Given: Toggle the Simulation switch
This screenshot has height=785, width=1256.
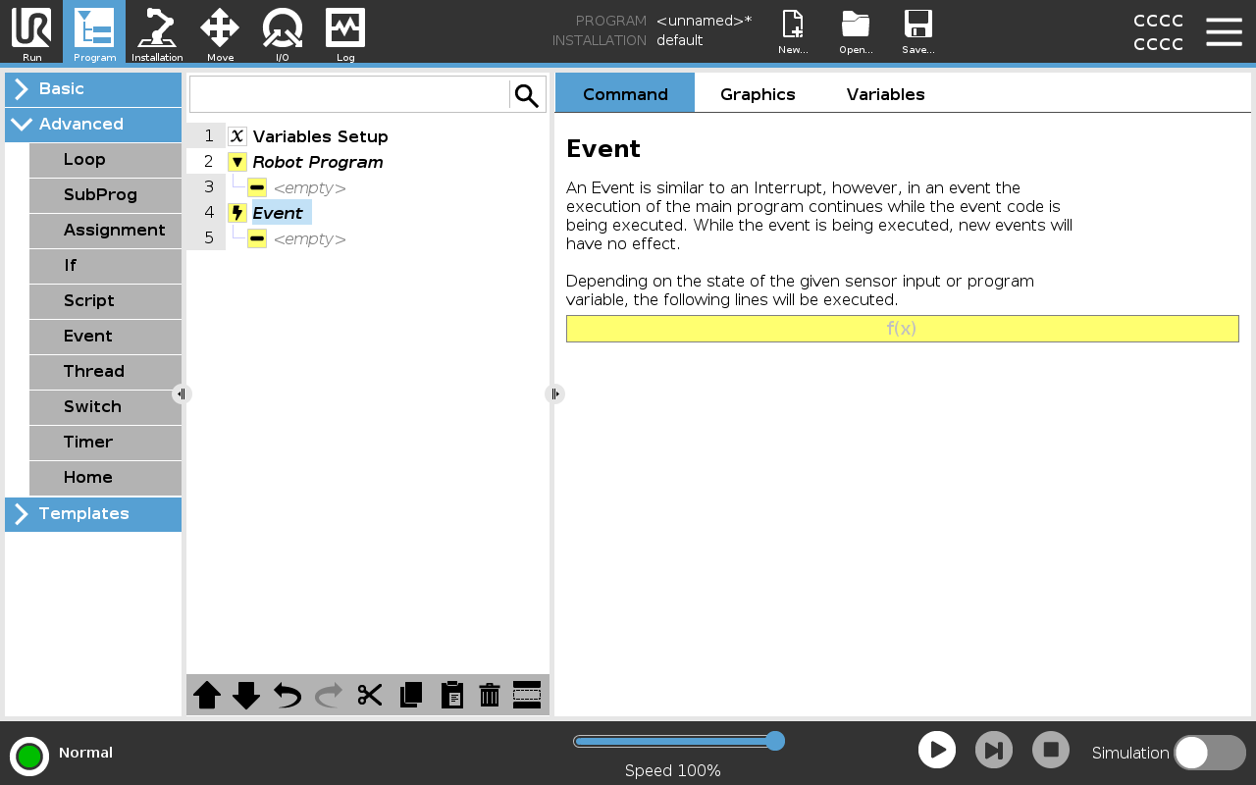Looking at the screenshot, I should [1209, 753].
